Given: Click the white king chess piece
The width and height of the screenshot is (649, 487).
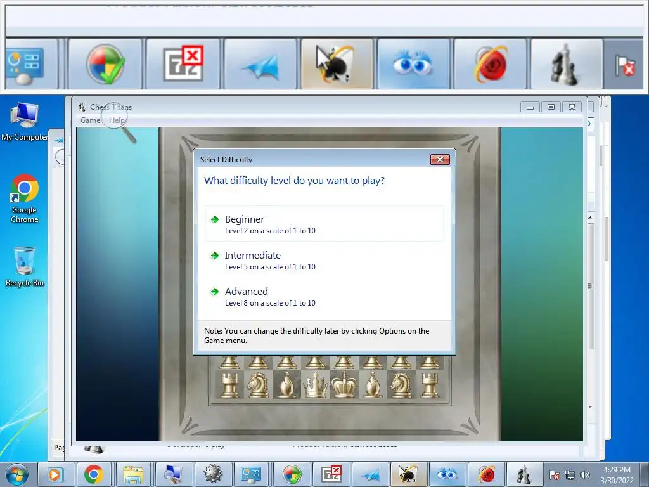Looking at the screenshot, I should [x=344, y=384].
